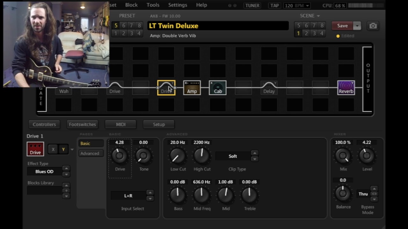Save the preset
The image size is (408, 229).
[x=343, y=26]
